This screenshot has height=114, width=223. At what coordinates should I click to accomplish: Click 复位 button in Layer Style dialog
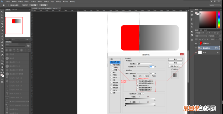point(175,63)
